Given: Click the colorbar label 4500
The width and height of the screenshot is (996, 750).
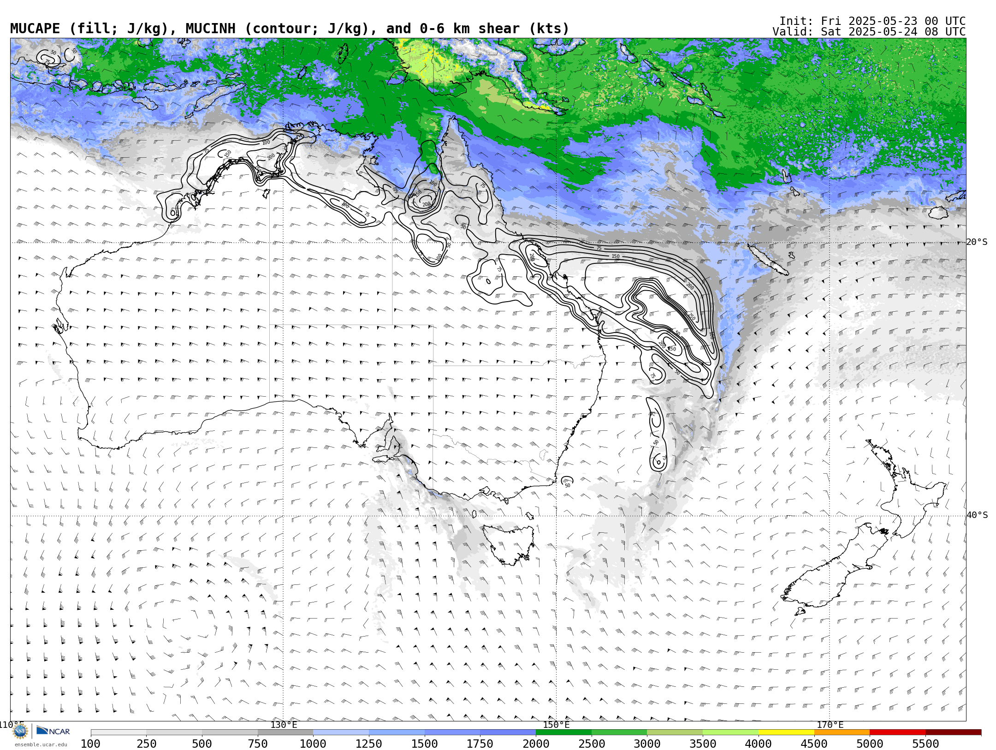Looking at the screenshot, I should click(814, 744).
